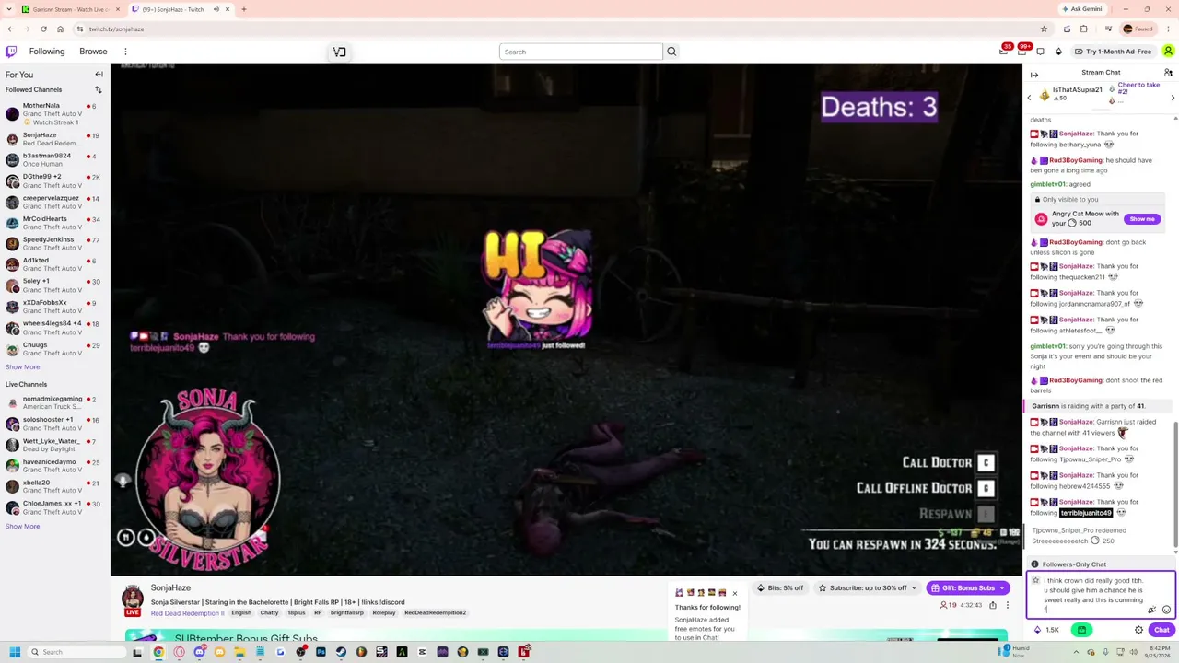Select the Roleplay stream tag
The width and height of the screenshot is (1179, 663).
point(384,613)
